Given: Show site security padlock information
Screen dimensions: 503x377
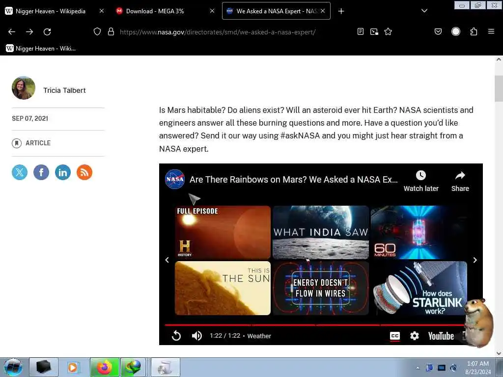Looking at the screenshot, I should (111, 32).
